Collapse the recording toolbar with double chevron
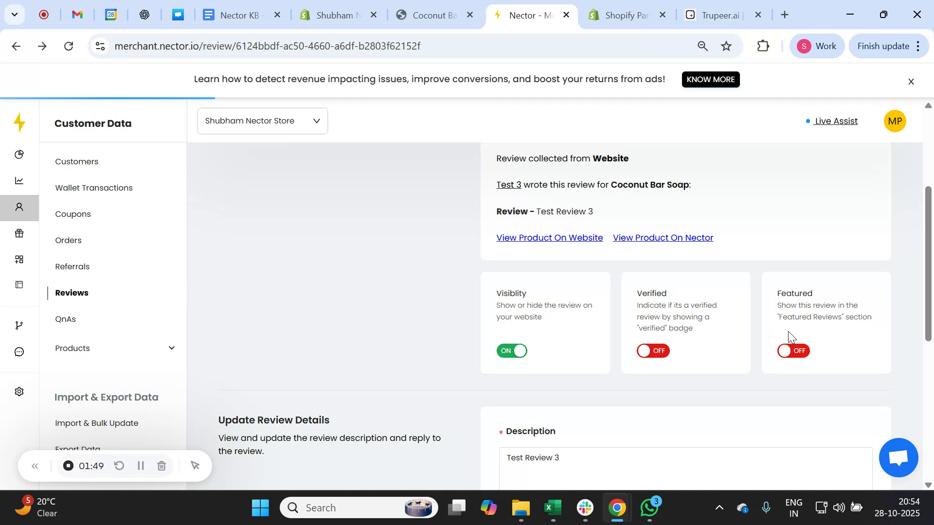The image size is (934, 525). click(x=35, y=465)
